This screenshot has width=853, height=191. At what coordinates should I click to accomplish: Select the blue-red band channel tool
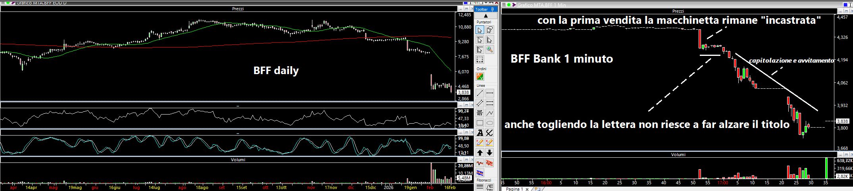coord(480,172)
